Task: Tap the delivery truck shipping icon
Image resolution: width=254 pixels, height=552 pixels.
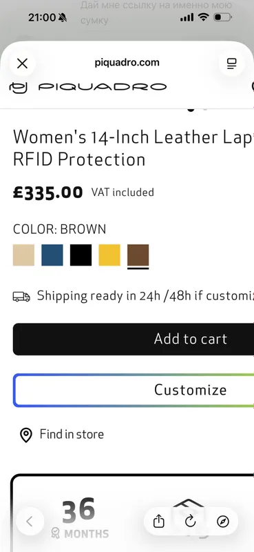Action: [21, 296]
